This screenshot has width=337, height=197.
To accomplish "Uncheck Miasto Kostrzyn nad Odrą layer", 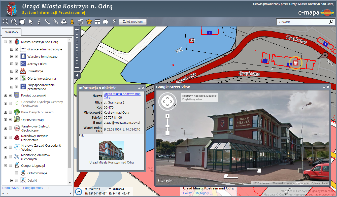I will (10, 42).
